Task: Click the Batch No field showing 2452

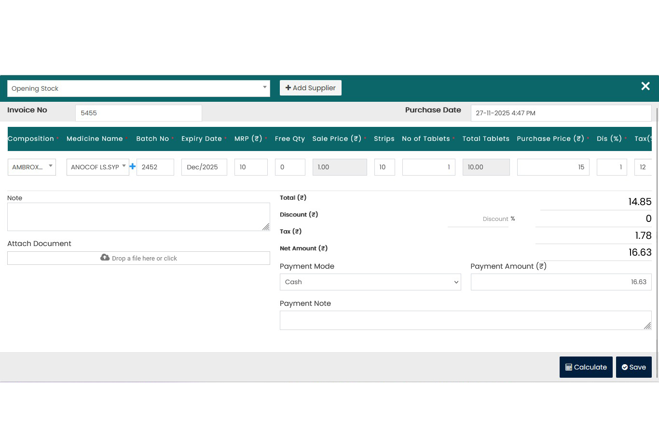Action: (x=155, y=167)
